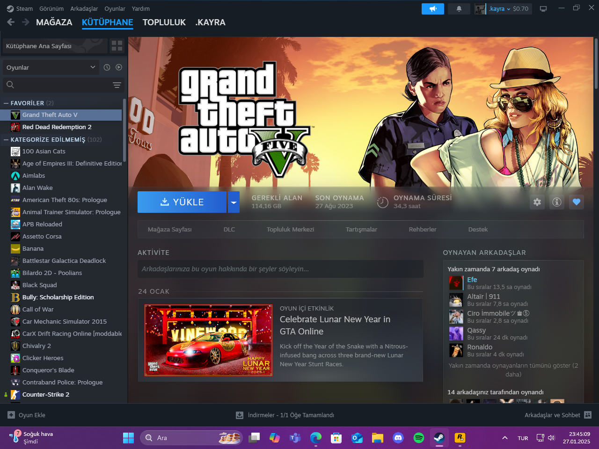Select Counter-Strike 2 icon in list

[x=15, y=395]
